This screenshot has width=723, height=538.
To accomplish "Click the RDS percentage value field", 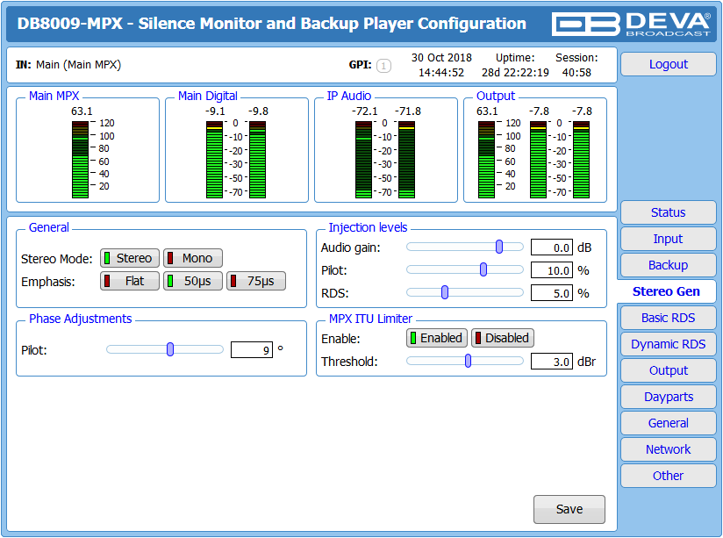I will click(x=552, y=292).
